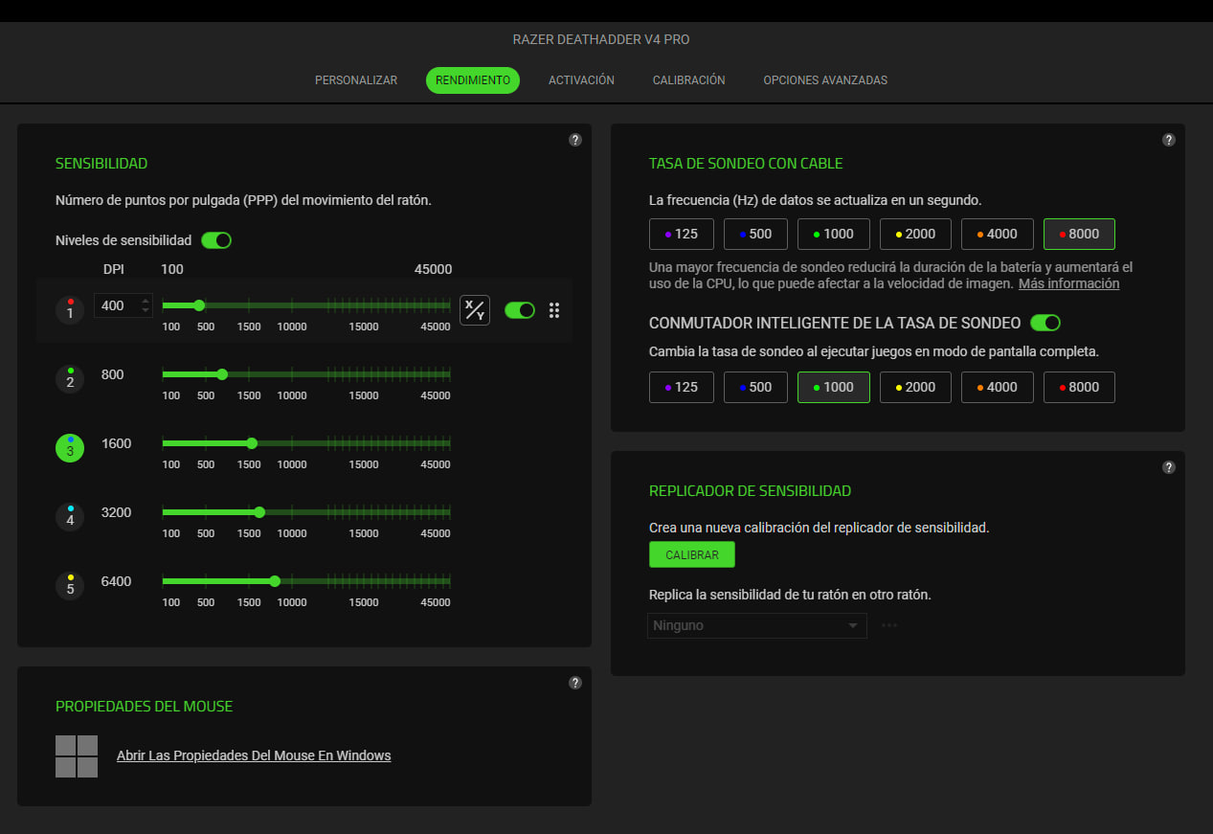
Task: Click the six-dot drag handle on stage 1
Action: pyautogui.click(x=553, y=310)
